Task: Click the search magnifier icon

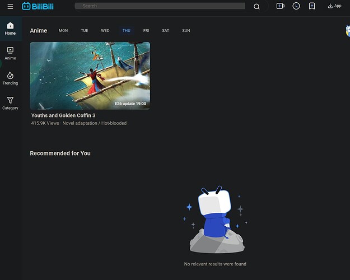Action: [x=256, y=7]
